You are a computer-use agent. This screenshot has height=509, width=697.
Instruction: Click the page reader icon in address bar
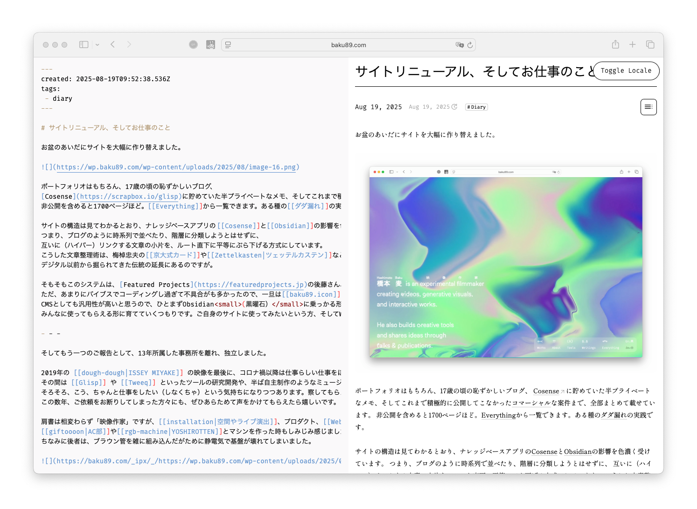228,45
